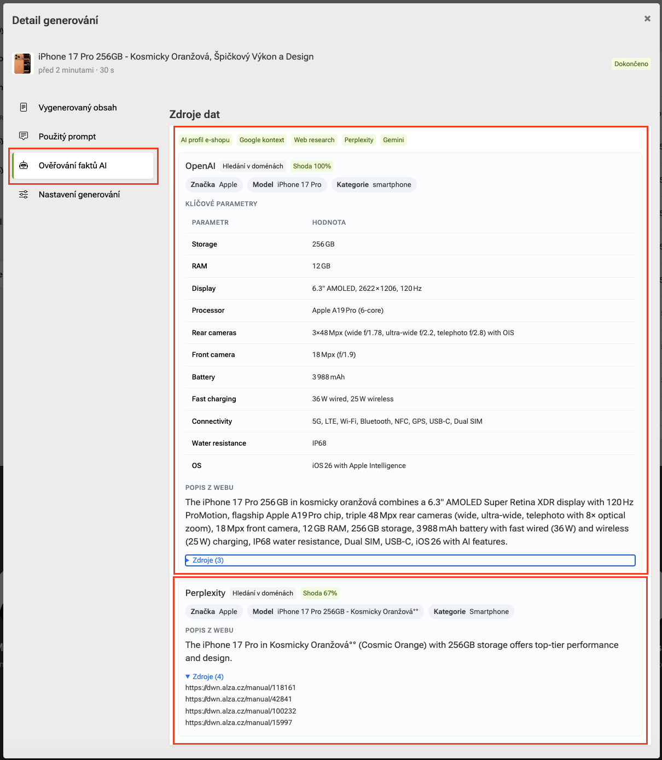
Task: Open the alza.cz manual/100232 link
Action: click(x=241, y=711)
